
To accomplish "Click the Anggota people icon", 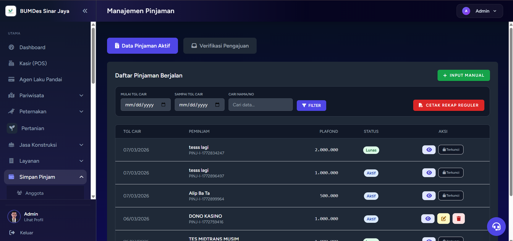I will click(20, 193).
